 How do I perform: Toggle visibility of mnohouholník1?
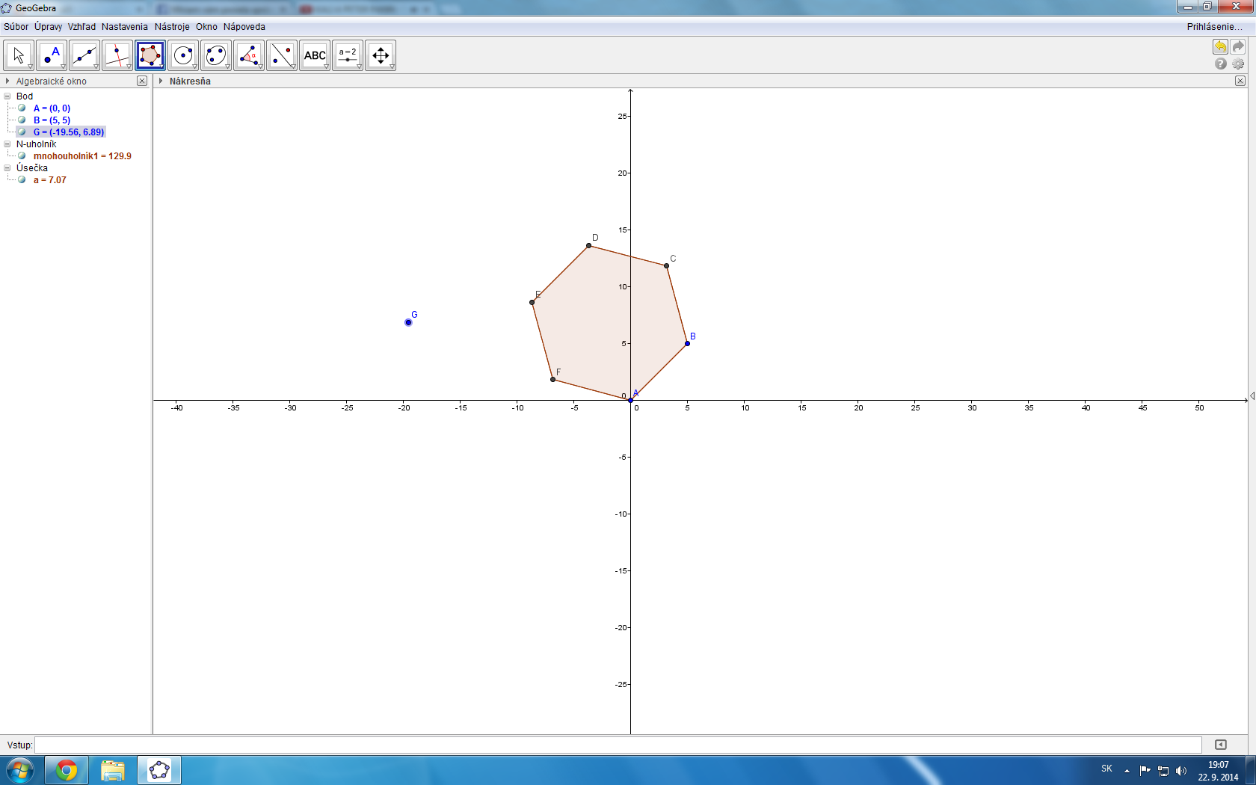pyautogui.click(x=22, y=156)
